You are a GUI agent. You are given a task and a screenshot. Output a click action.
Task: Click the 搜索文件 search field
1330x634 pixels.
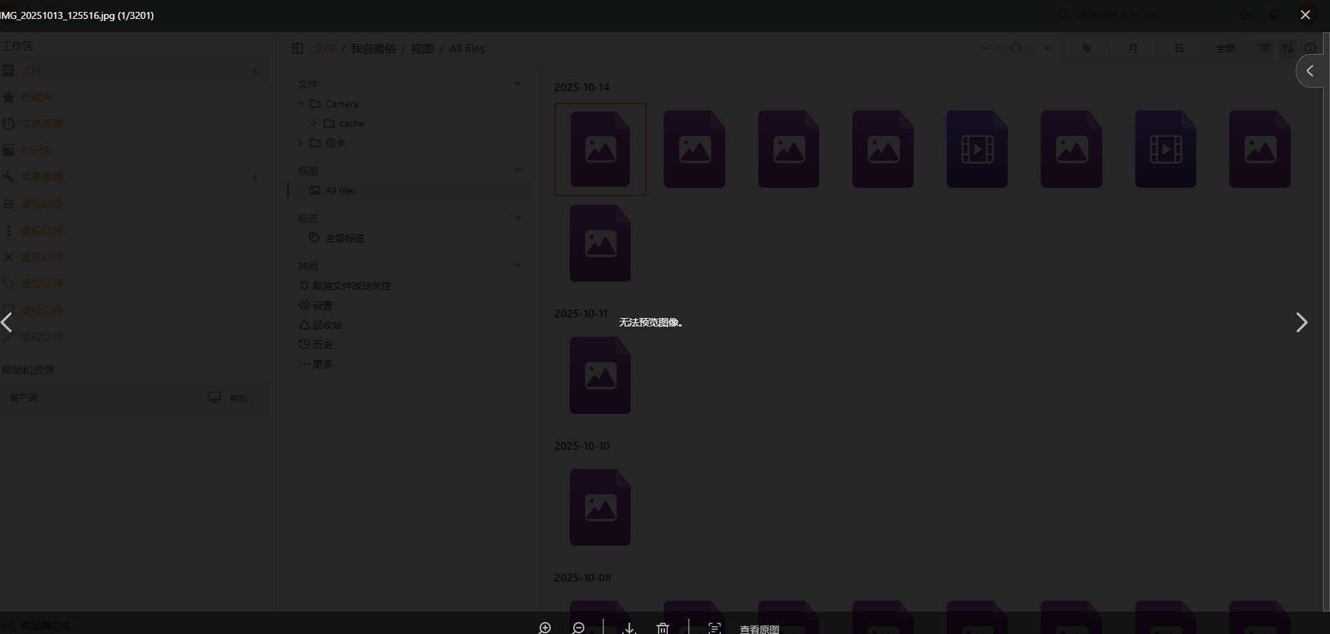click(x=1118, y=14)
